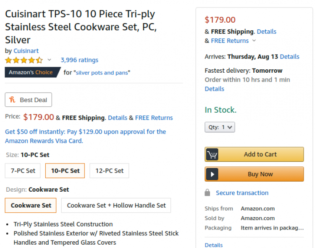Click the star rating icons
This screenshot has width=315, height=248.
coord(24,60)
